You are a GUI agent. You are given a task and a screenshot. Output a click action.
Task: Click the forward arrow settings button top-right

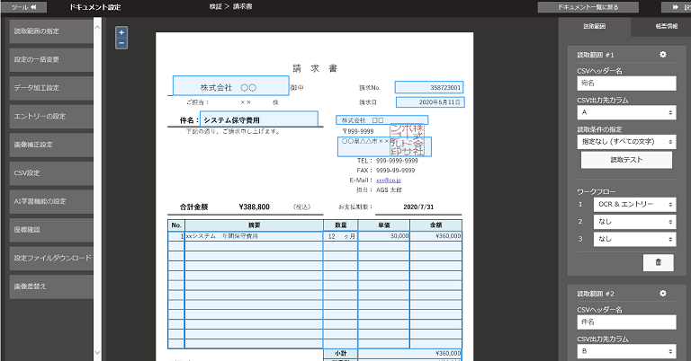tap(675, 7)
